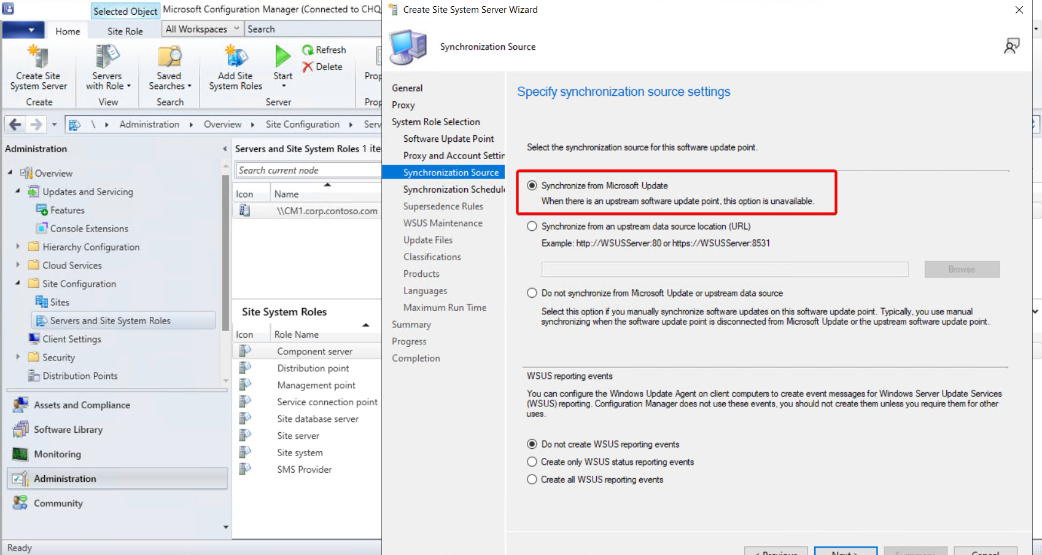Select Synchronize from Microsoft Update
The height and width of the screenshot is (555, 1042).
point(532,185)
